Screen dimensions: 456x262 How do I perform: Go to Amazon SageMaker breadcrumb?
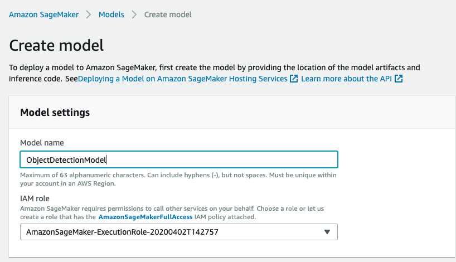point(44,14)
